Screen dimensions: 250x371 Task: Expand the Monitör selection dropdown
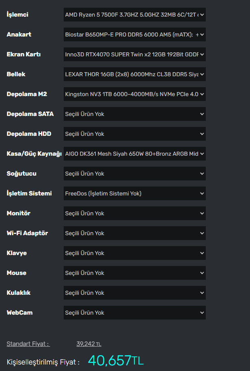pyautogui.click(x=134, y=214)
